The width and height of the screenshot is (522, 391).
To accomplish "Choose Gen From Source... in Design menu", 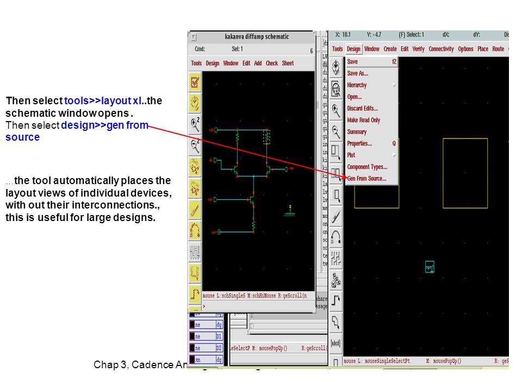I will tap(371, 179).
